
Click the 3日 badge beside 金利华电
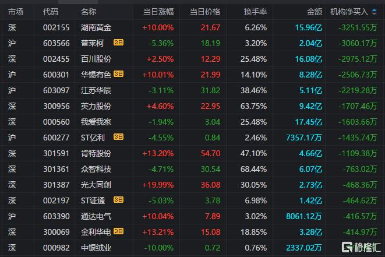(118, 231)
